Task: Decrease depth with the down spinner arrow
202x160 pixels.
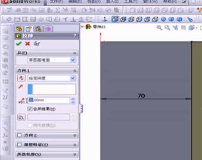Action: point(73,102)
